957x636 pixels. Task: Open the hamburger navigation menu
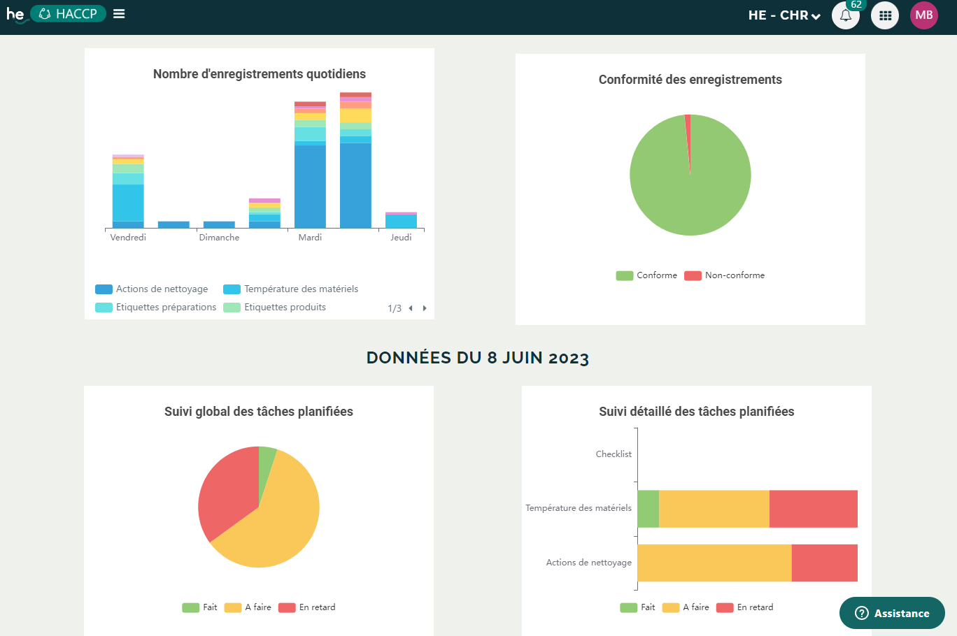119,14
